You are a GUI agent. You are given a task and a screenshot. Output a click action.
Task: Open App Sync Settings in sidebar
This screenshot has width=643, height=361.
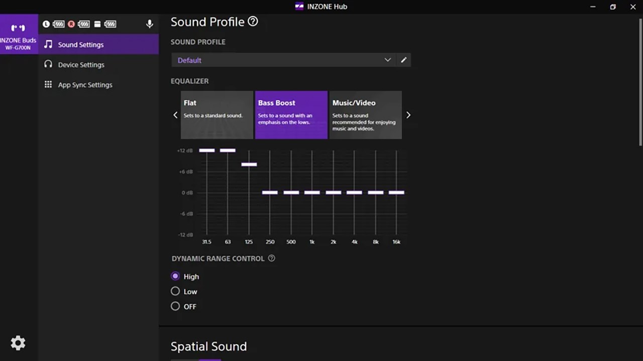[x=98, y=84]
